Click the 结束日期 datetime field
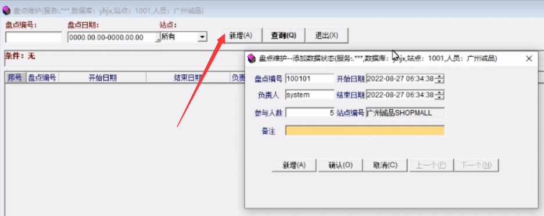Image resolution: width=544 pixels, height=216 pixels. 400,95
